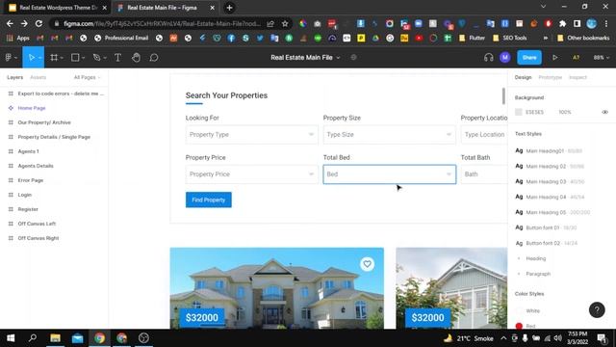This screenshot has width=616, height=347.
Task: Click the Bath input field
Action: 484,173
